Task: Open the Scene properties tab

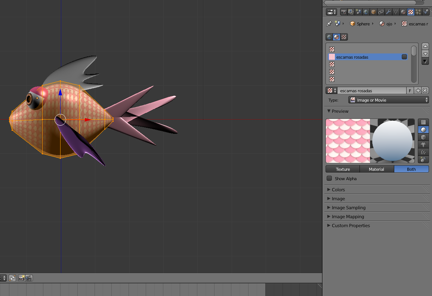Action: (x=358, y=12)
